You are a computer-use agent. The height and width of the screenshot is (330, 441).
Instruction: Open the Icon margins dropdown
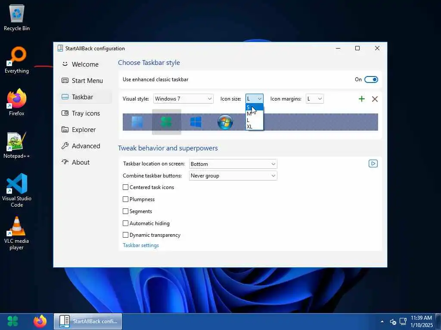click(314, 99)
